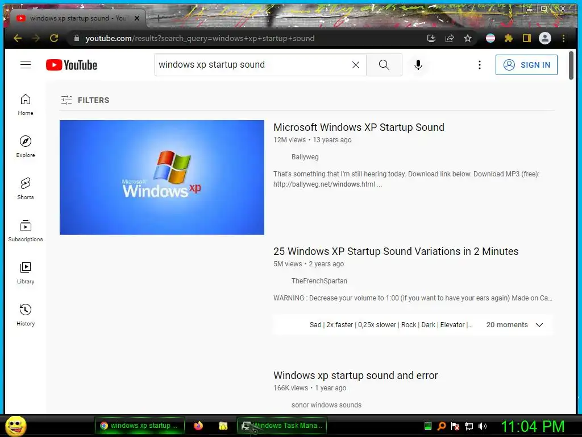
Task: Bookmark this page with the star icon
Action: pos(468,38)
